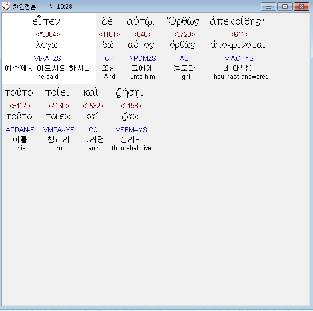
Task: Click the parsing code VIAA--ZS
Action: [47, 58]
